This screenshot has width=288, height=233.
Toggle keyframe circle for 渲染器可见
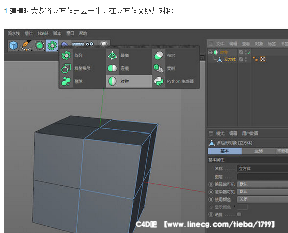click(211, 192)
